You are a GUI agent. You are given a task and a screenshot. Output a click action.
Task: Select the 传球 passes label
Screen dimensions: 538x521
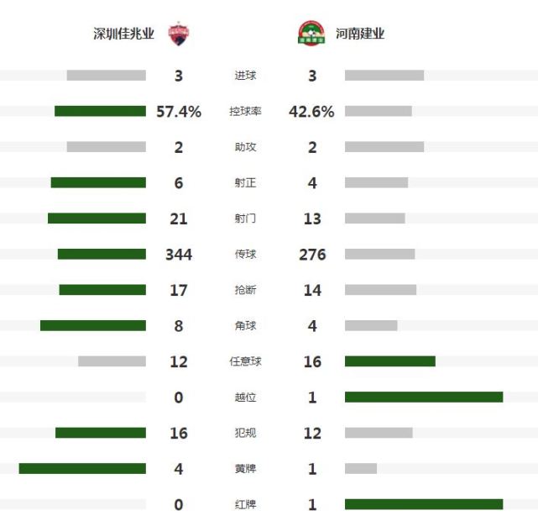click(245, 254)
